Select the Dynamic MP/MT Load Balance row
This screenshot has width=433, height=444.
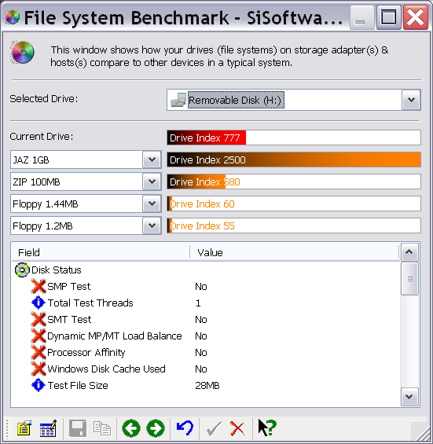pos(206,336)
